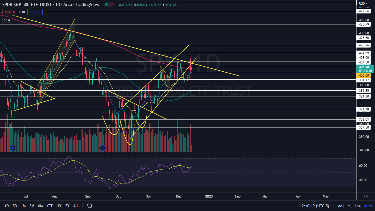Select the 6M date range

(x=40, y=206)
